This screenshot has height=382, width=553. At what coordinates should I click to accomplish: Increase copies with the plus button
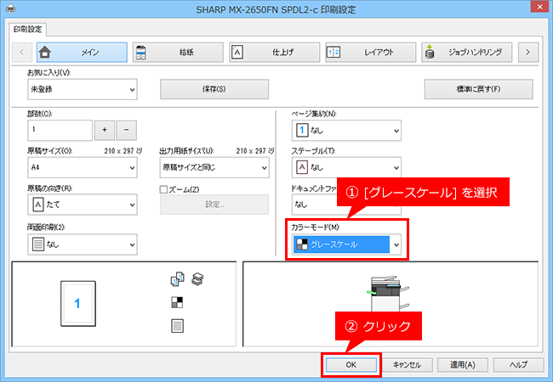coord(105,130)
